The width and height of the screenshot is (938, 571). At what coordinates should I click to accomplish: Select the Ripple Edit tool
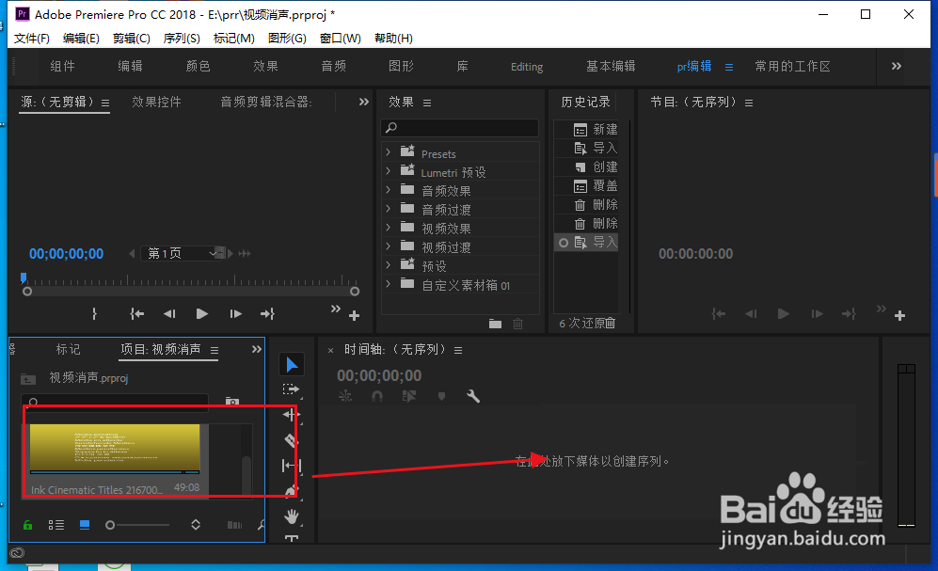pos(292,414)
